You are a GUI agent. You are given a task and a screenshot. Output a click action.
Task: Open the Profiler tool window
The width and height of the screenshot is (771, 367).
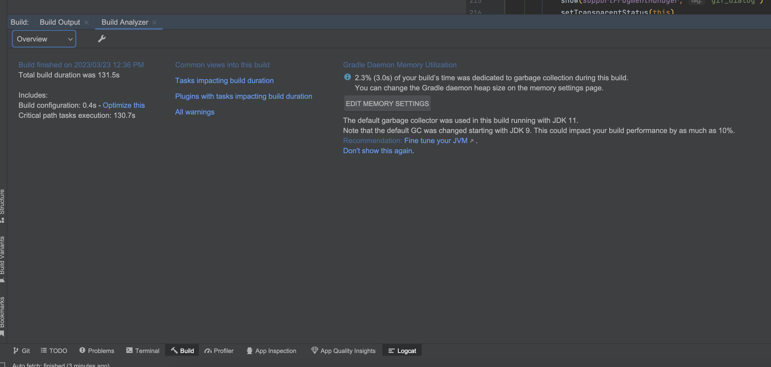219,350
